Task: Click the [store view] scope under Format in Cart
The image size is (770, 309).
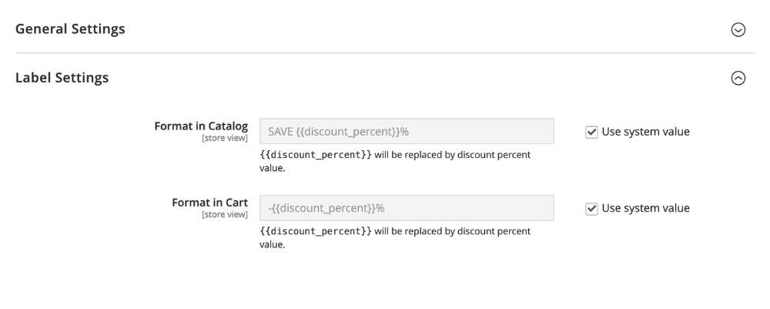Action: point(224,215)
